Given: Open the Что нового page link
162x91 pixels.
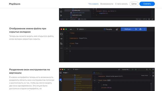Looking at the screenshot, I should 93,4.
